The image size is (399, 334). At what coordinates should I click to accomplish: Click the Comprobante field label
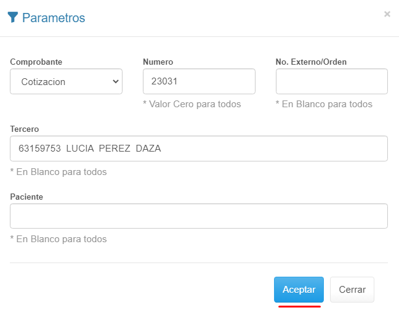point(36,62)
